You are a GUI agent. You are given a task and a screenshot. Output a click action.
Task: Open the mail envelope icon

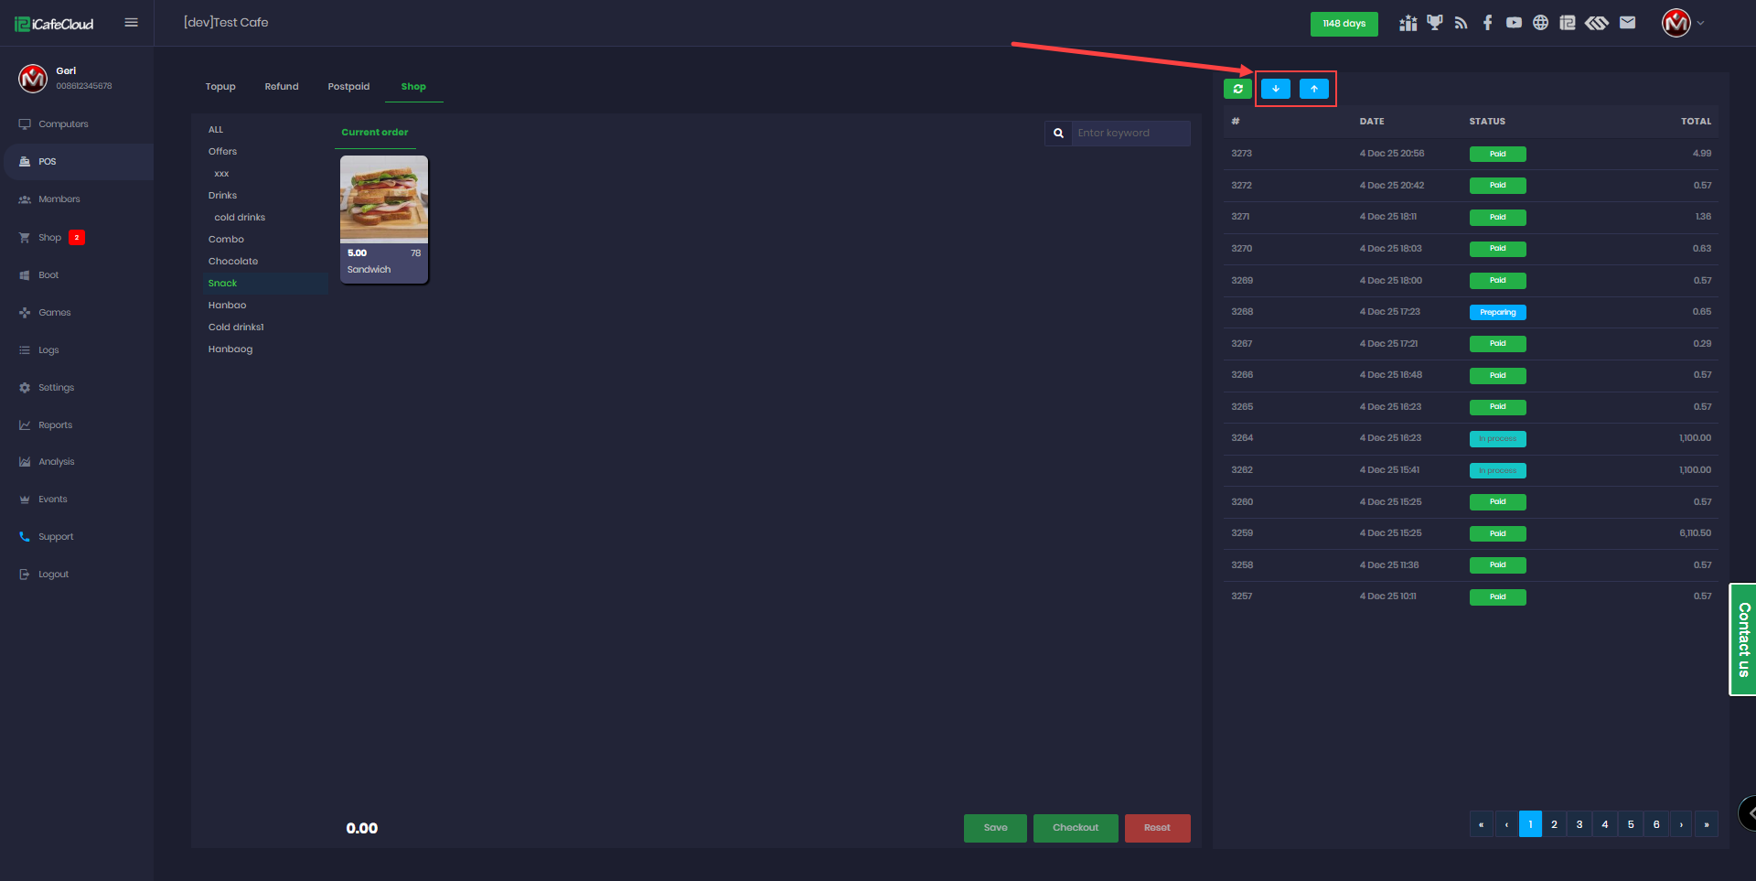1627,23
